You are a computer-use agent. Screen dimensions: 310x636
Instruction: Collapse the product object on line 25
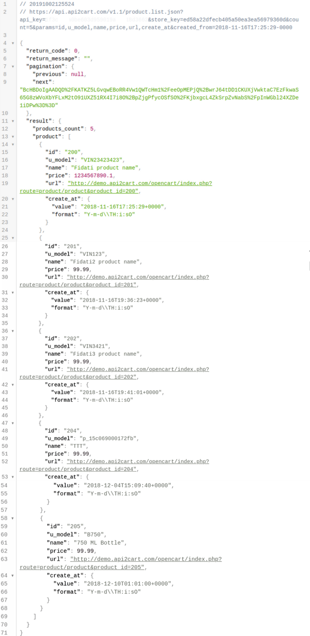click(13, 238)
